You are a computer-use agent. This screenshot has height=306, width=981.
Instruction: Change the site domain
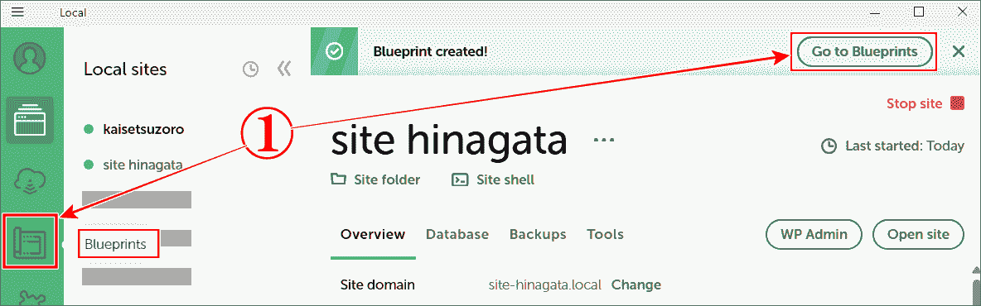(636, 284)
